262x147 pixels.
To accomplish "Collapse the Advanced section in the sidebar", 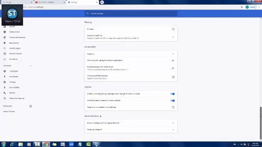I will (x=30, y=66).
